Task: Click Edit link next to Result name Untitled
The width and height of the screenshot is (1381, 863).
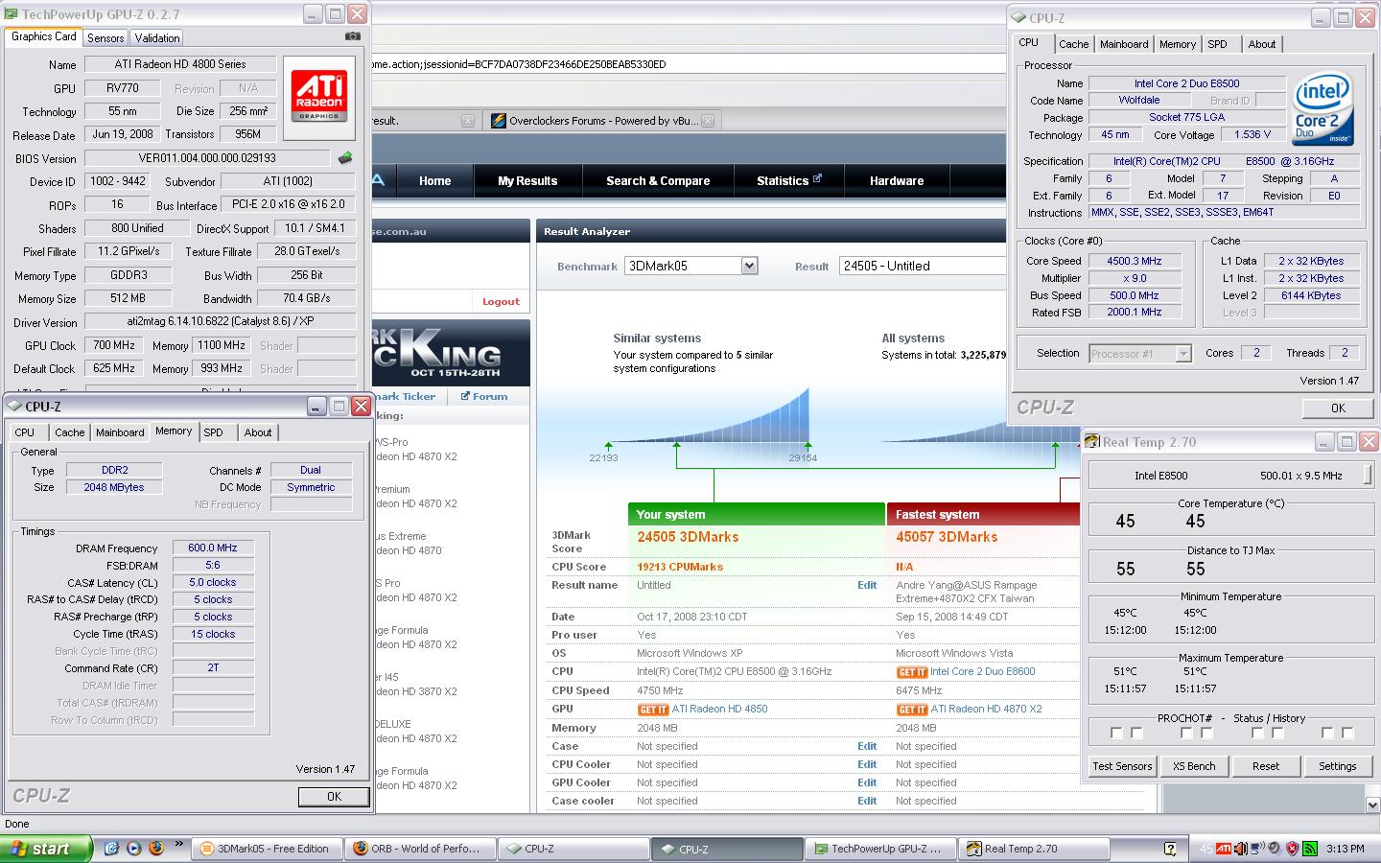Action: point(867,585)
